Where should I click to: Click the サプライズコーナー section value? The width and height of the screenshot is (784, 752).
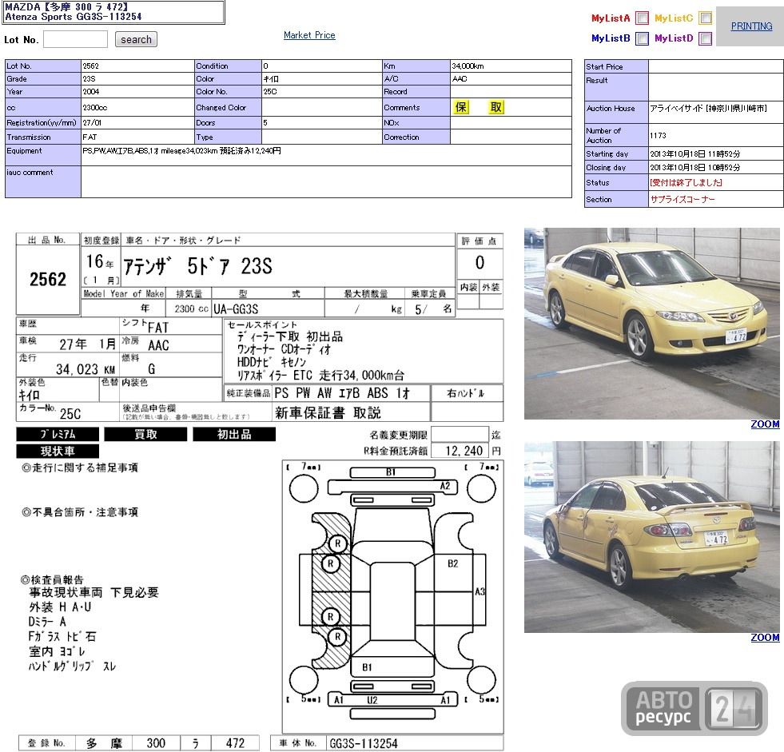click(683, 199)
